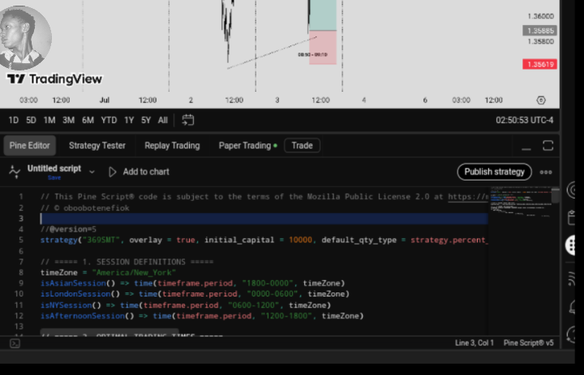Click the editor vertical scrollbar thumb
The width and height of the screenshot is (584, 375).
tap(556, 196)
